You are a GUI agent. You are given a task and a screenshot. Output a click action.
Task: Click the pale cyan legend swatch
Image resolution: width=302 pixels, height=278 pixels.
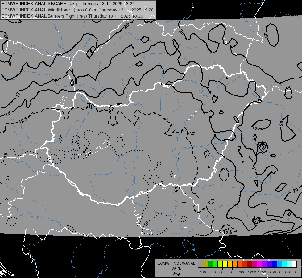pos(289,264)
